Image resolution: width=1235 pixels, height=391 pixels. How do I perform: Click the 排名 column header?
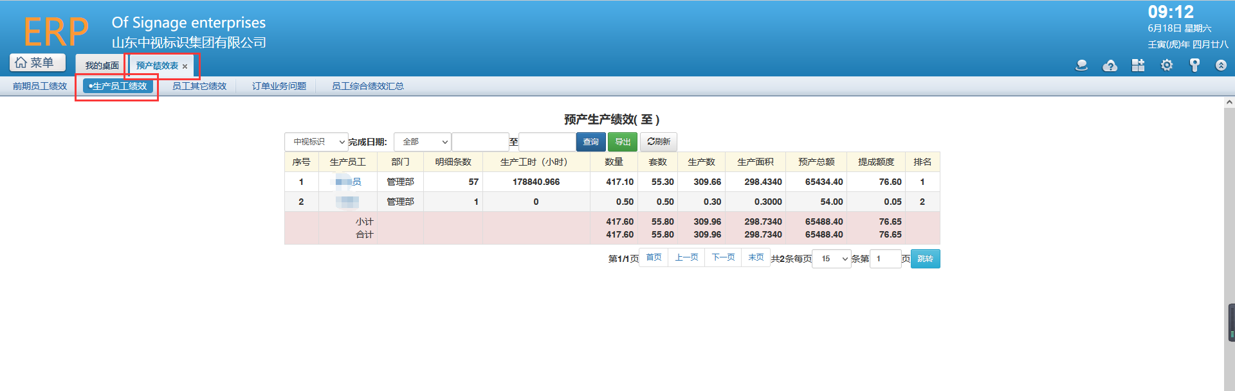922,162
